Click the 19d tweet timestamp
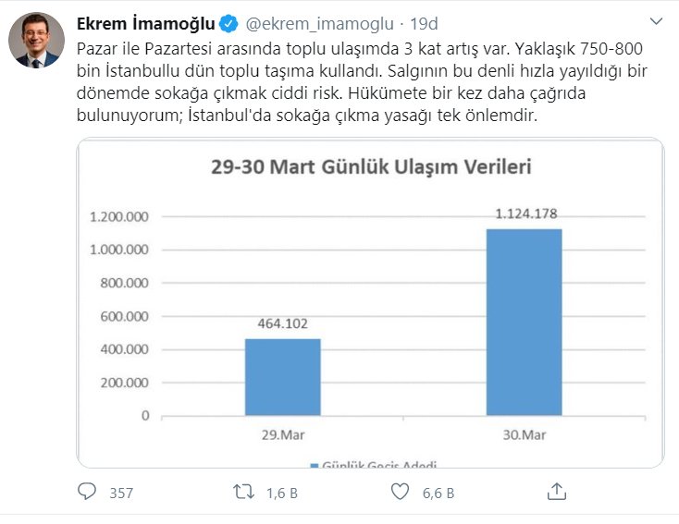679x524 pixels. tap(426, 23)
